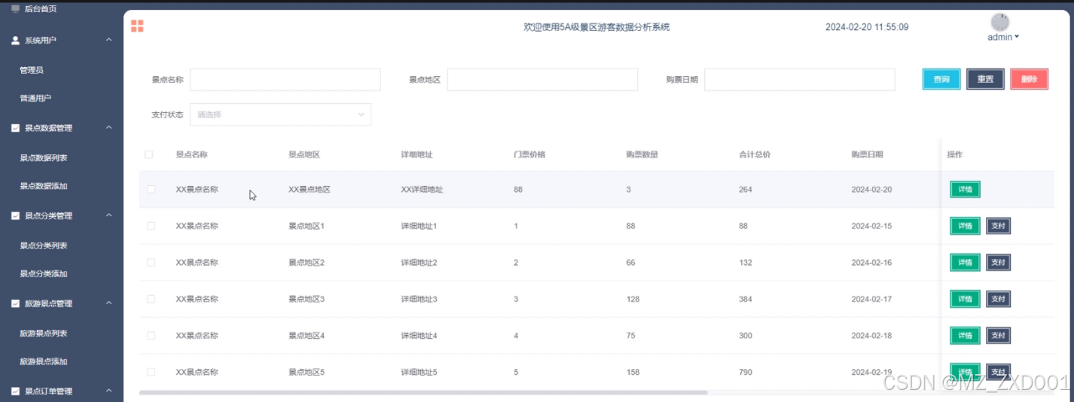Open the 景点数据列表 menu item

pos(44,158)
